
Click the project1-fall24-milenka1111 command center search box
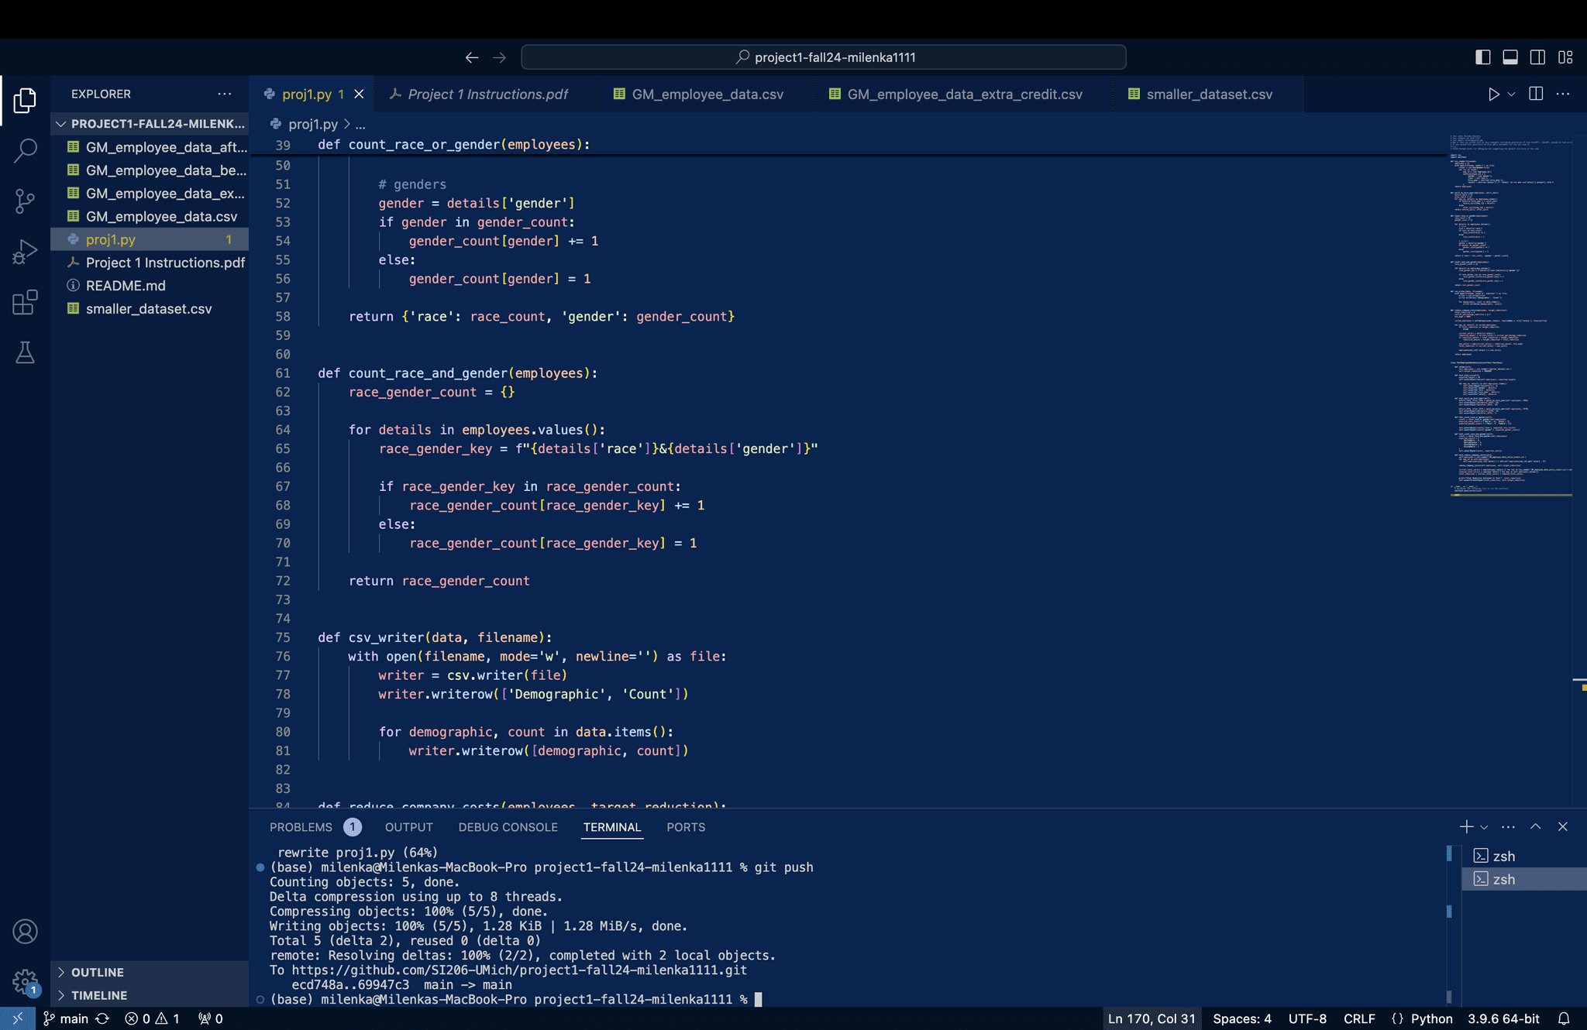click(823, 57)
